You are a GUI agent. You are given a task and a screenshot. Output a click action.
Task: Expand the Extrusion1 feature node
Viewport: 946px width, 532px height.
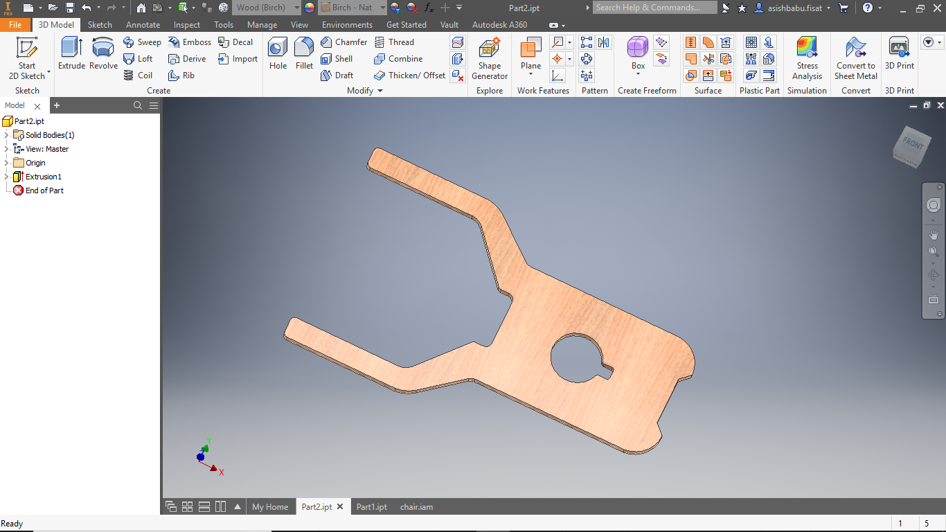tap(6, 177)
